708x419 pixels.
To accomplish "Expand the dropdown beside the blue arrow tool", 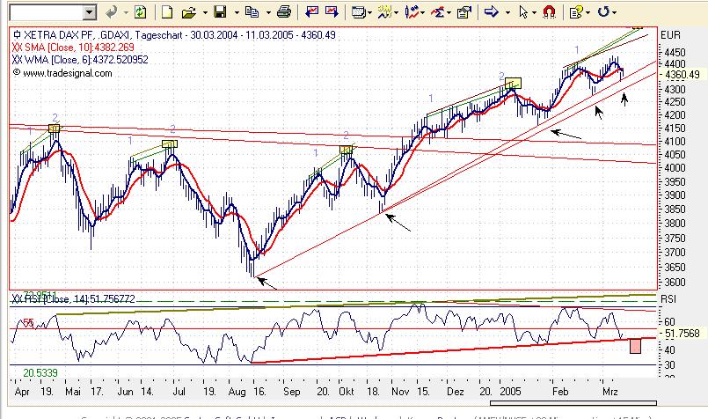I will coord(507,12).
